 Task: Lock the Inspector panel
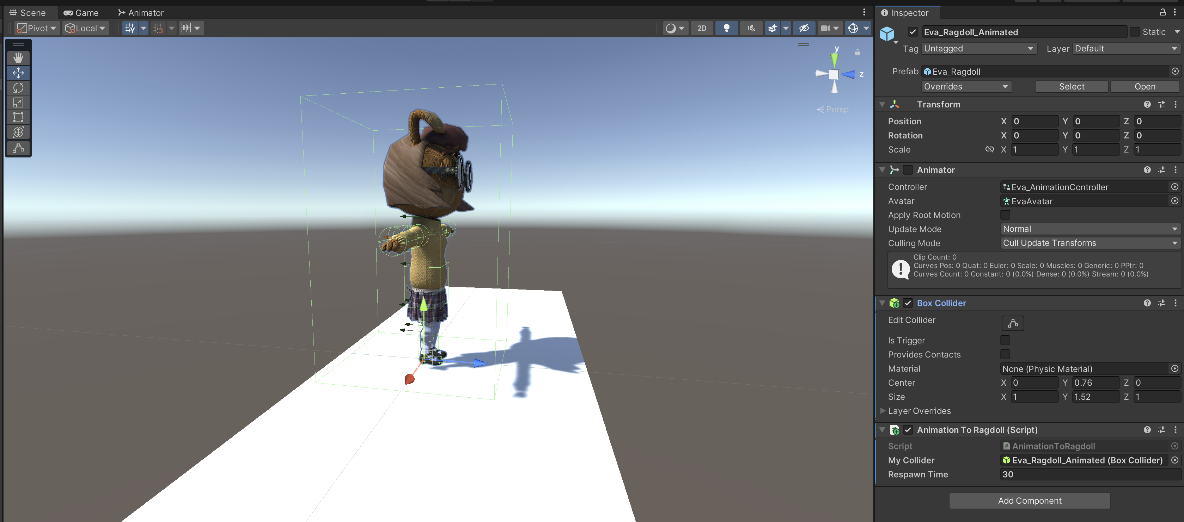pyautogui.click(x=1162, y=12)
